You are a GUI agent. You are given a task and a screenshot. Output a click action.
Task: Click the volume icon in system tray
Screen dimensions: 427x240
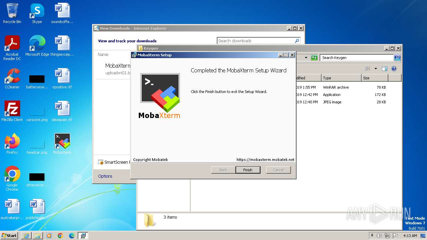click(x=379, y=236)
